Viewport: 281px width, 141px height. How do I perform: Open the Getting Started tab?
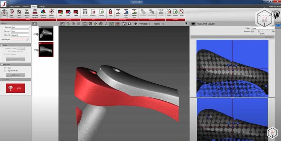click(14, 6)
